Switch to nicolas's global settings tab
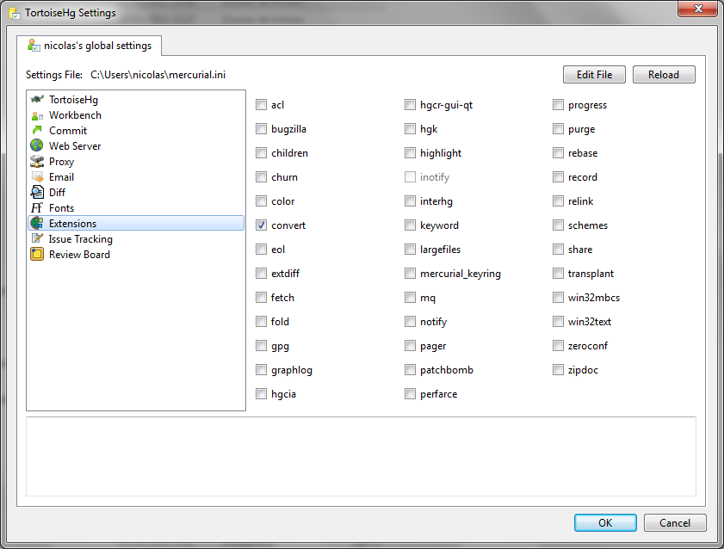Screen dimensions: 724x549 click(89, 46)
